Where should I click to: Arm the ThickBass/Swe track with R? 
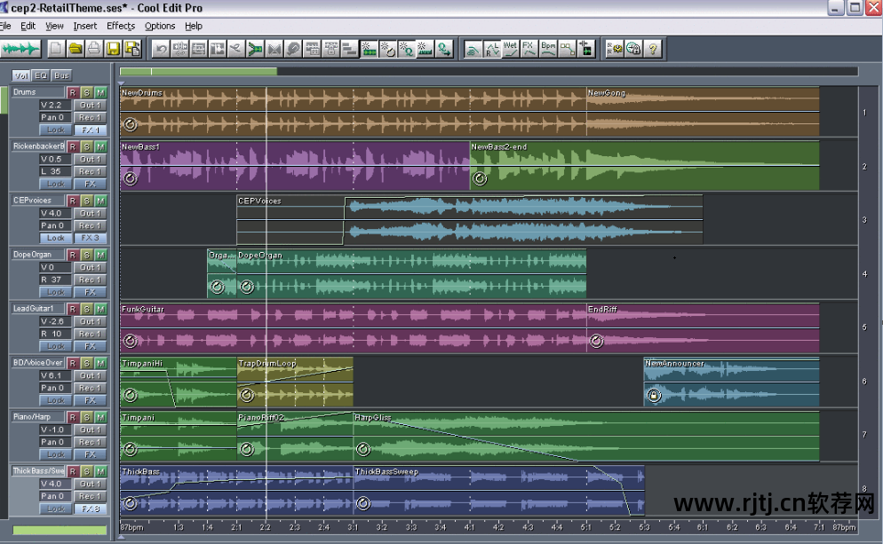pyautogui.click(x=72, y=471)
